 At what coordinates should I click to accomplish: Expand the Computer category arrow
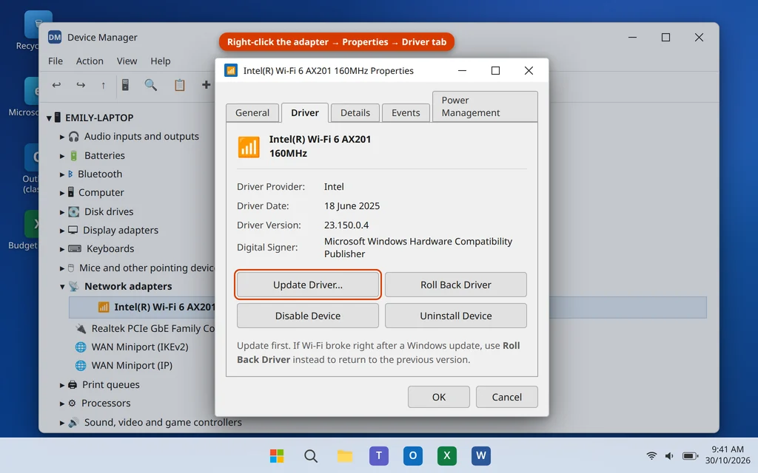(62, 193)
